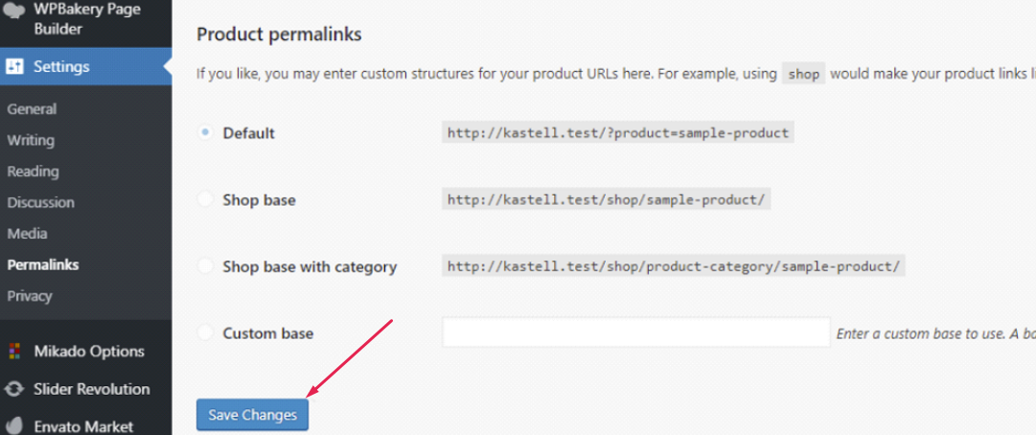
Task: Open Writing settings page
Action: tap(31, 140)
